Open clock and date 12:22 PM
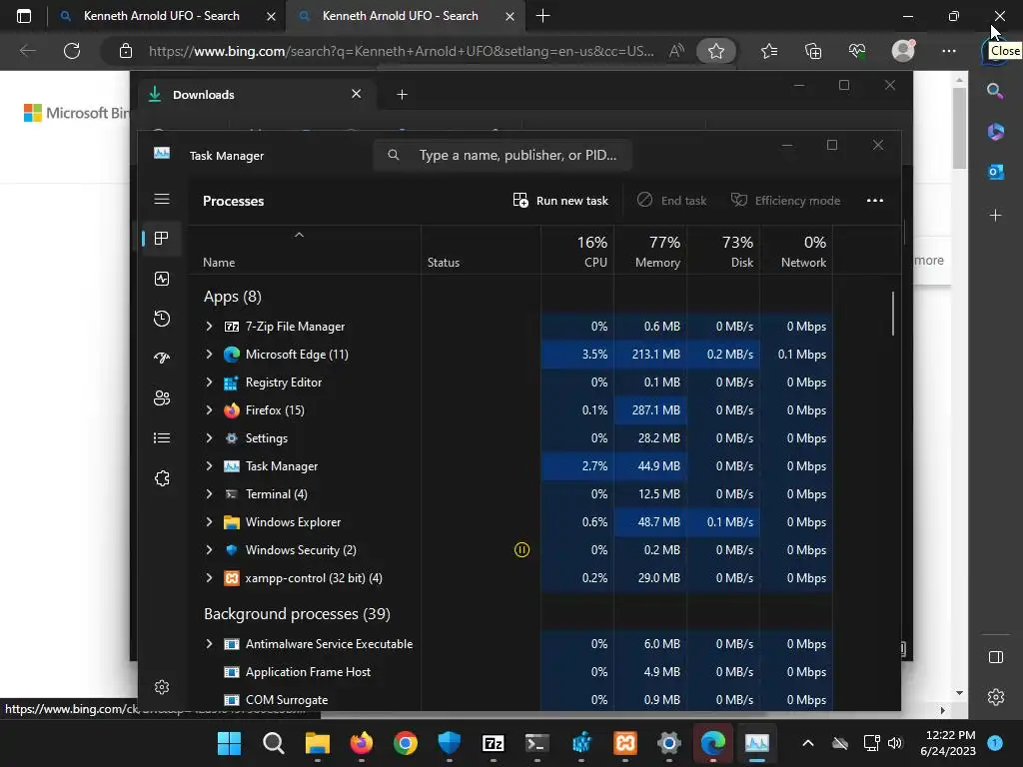The width and height of the screenshot is (1023, 767). [950, 743]
